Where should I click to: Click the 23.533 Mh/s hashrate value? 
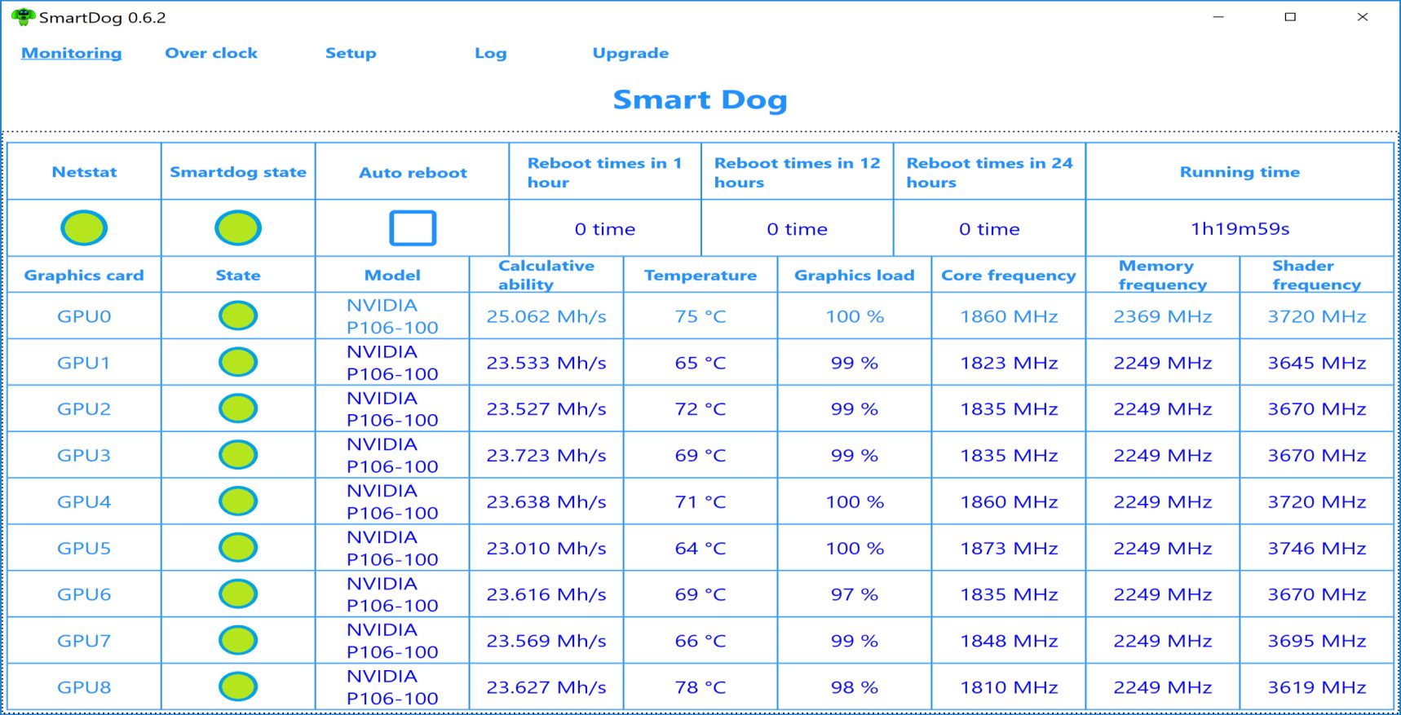(x=546, y=363)
